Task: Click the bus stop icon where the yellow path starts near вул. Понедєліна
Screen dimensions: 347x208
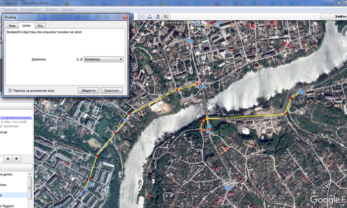Action: [86, 189]
